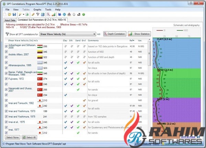Click the blue cat-face toolbar icon
The height and width of the screenshot is (148, 206).
59,14
